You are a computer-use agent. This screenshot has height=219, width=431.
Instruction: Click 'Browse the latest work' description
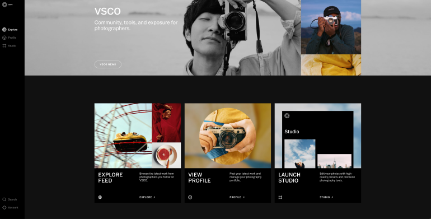click(157, 177)
